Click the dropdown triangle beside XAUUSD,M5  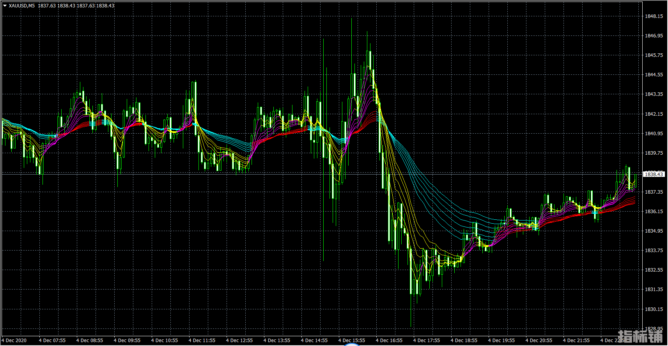tap(5, 6)
